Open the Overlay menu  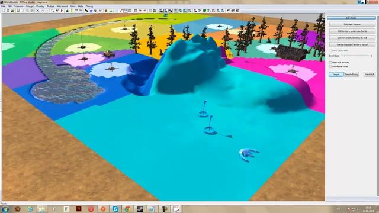(x=40, y=7)
